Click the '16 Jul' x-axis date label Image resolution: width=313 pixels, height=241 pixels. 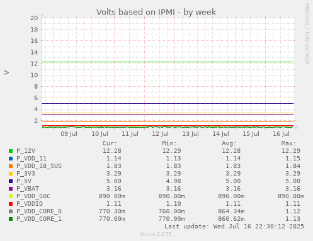281,134
